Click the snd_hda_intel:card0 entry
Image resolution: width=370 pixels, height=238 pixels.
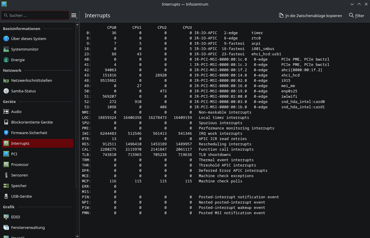303,101
